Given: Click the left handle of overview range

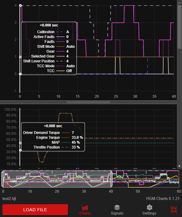Looking at the screenshot, I should [3, 179].
